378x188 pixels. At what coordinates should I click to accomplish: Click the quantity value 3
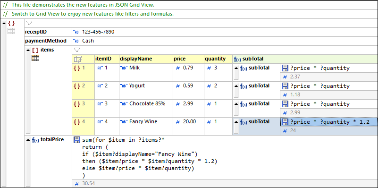pyautogui.click(x=216, y=68)
